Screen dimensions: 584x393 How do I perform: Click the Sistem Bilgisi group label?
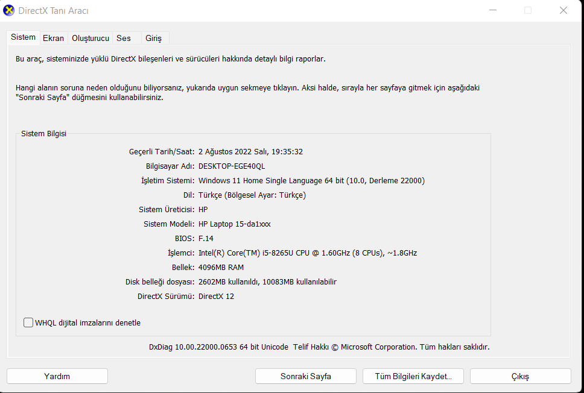(x=43, y=134)
